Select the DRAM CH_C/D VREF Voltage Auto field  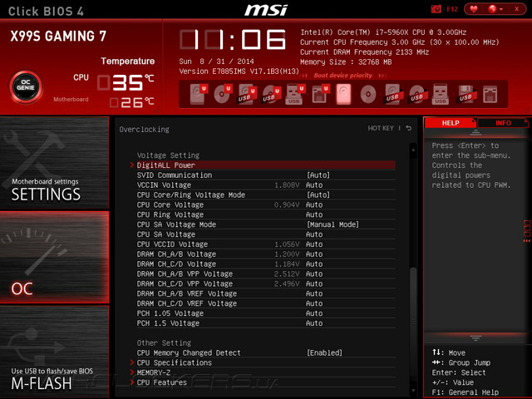[314, 303]
